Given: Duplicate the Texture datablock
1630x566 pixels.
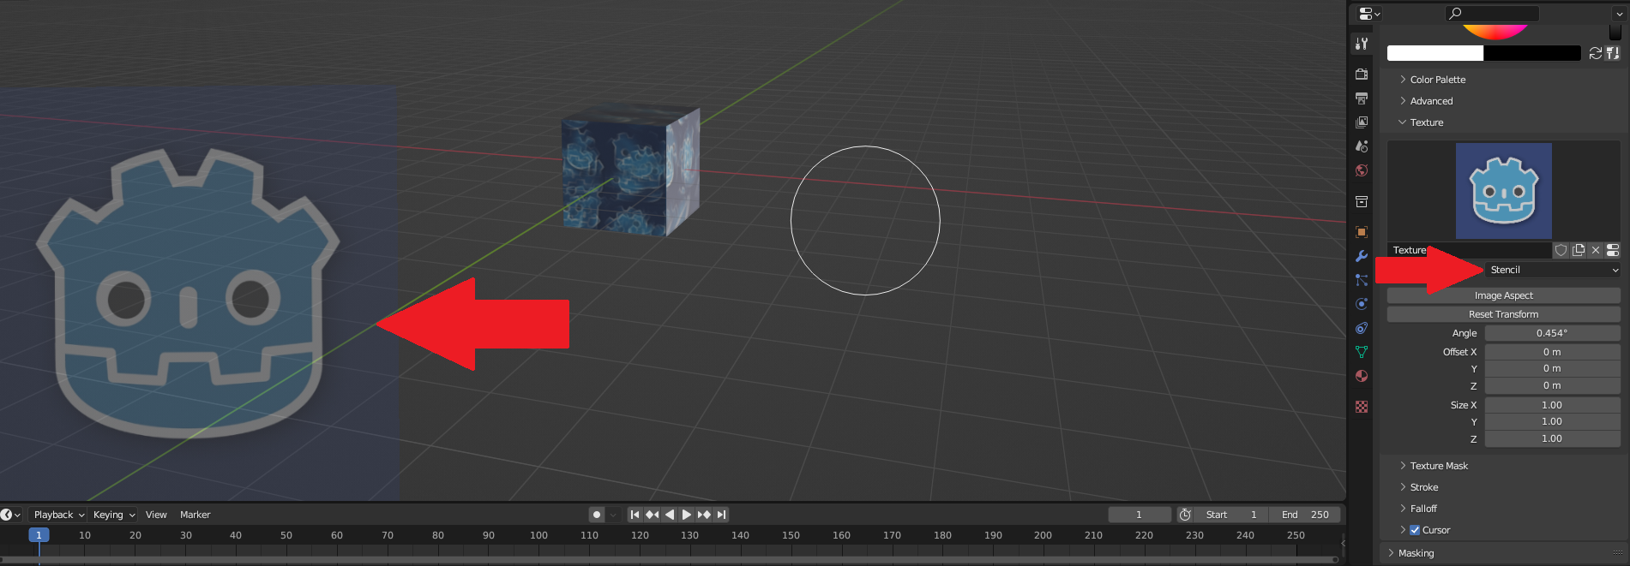Looking at the screenshot, I should (1579, 250).
